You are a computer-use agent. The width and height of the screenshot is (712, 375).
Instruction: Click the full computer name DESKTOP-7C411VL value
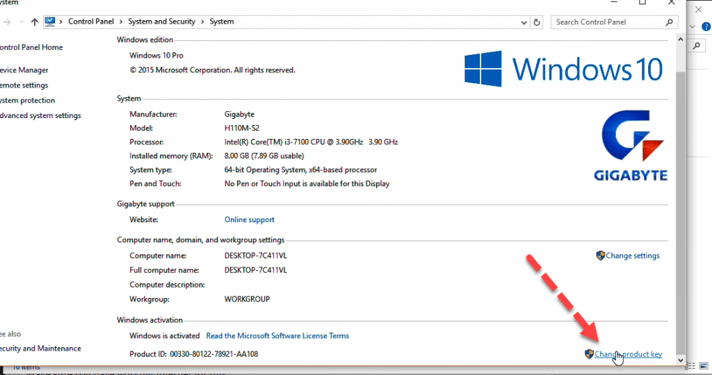tap(256, 270)
